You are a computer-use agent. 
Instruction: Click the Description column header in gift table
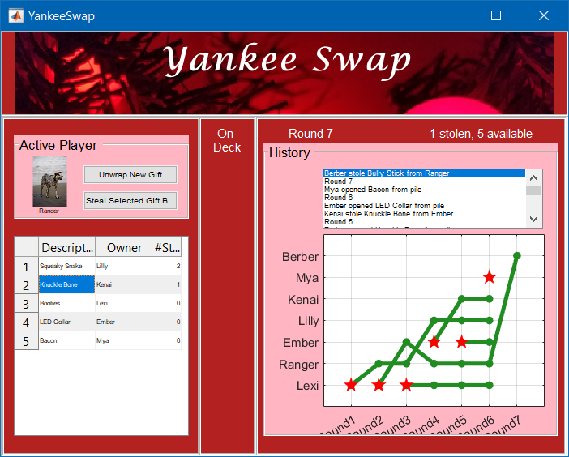pyautogui.click(x=66, y=247)
